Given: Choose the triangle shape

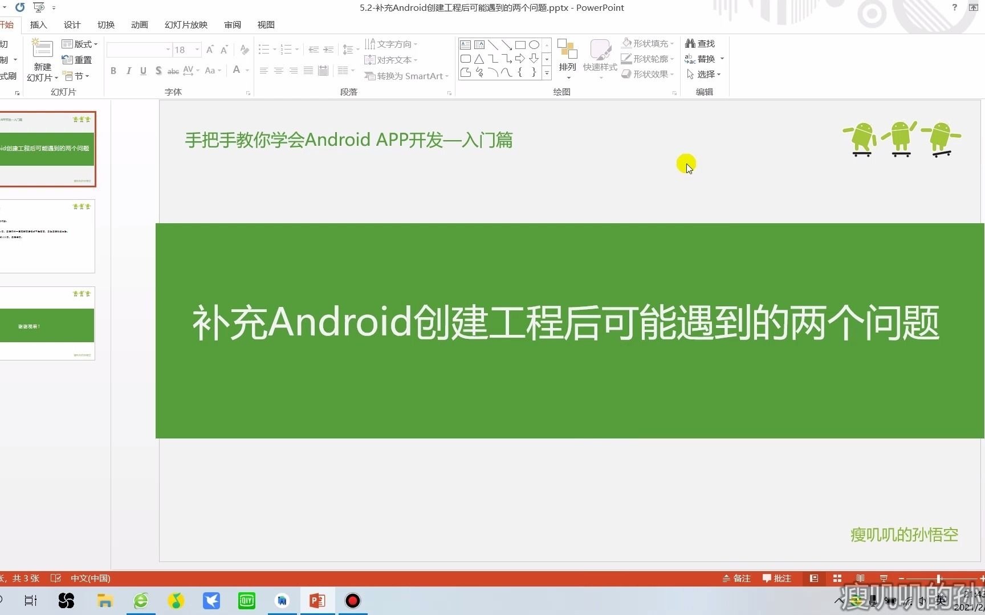Looking at the screenshot, I should [x=479, y=59].
